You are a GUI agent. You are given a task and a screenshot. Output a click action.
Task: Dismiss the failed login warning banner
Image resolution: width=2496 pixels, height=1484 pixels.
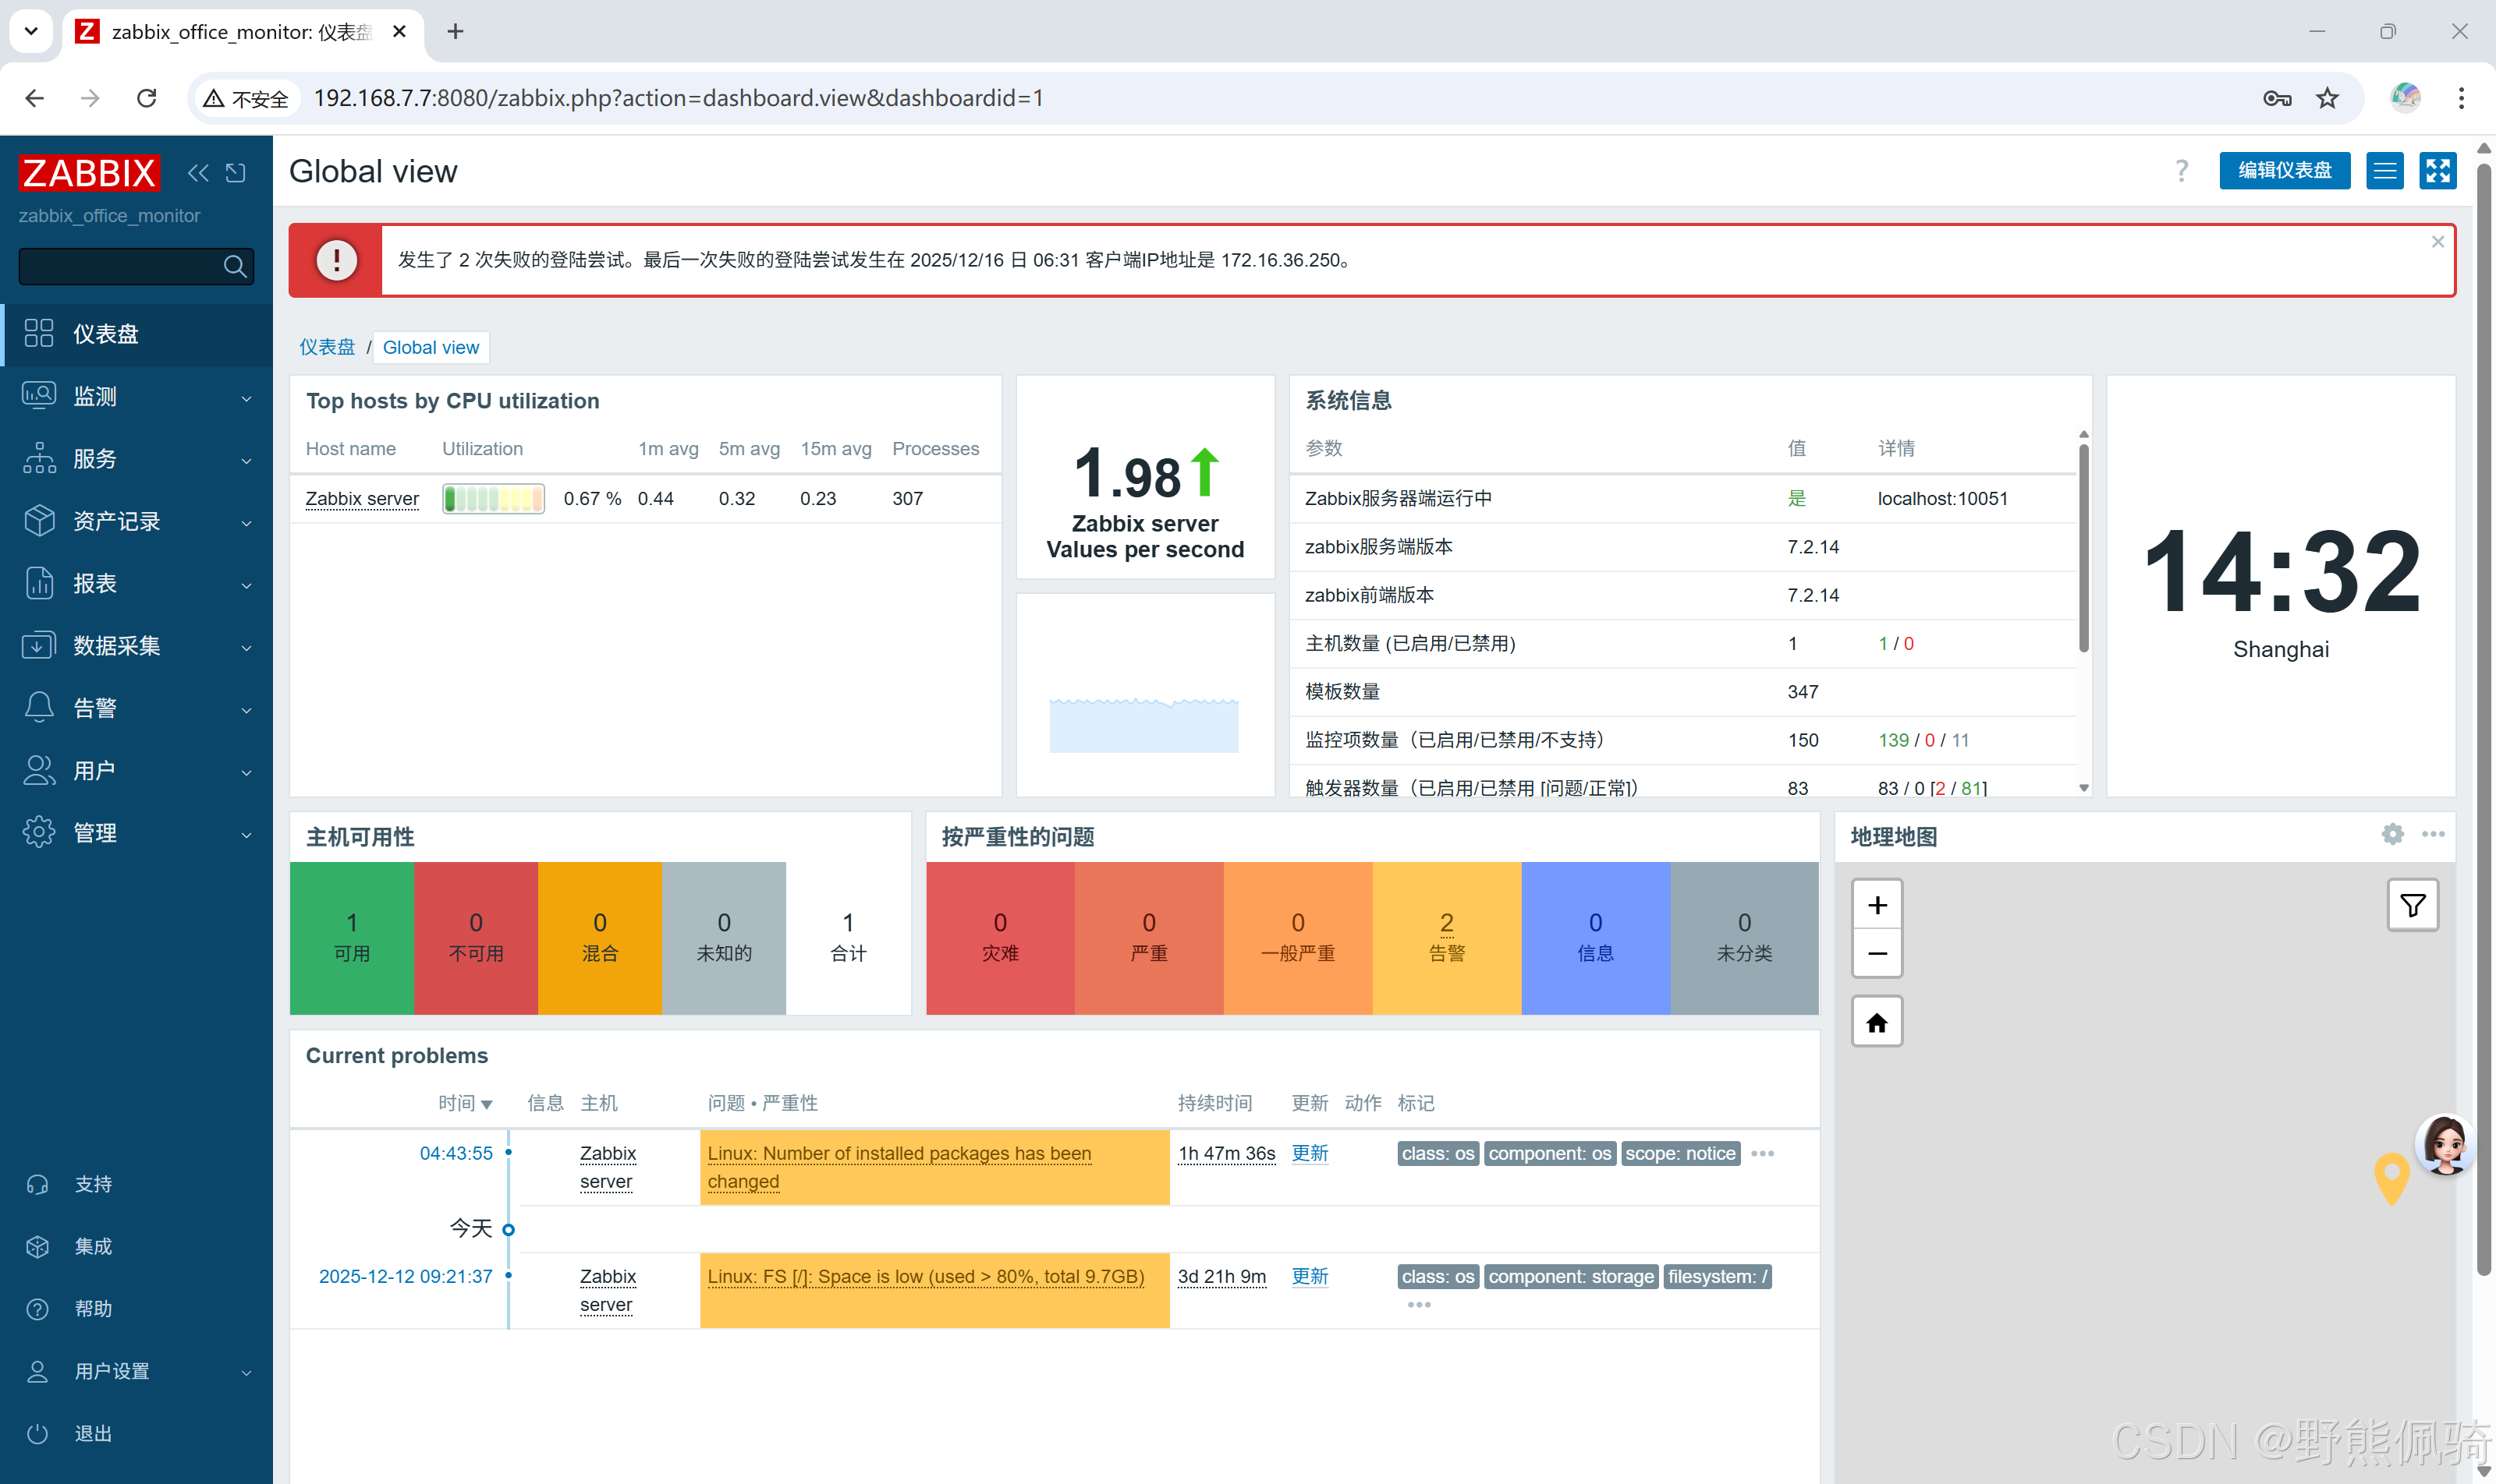2438,241
